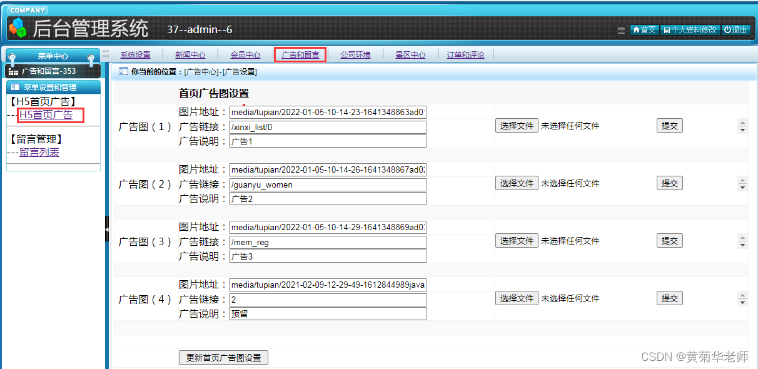Log out using the power icon labeled 退出

734,29
